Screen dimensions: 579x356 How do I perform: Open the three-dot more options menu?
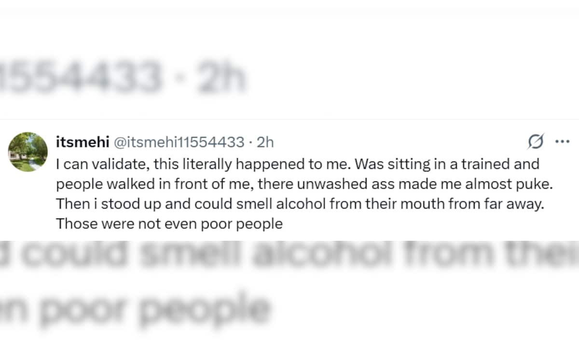(x=563, y=142)
